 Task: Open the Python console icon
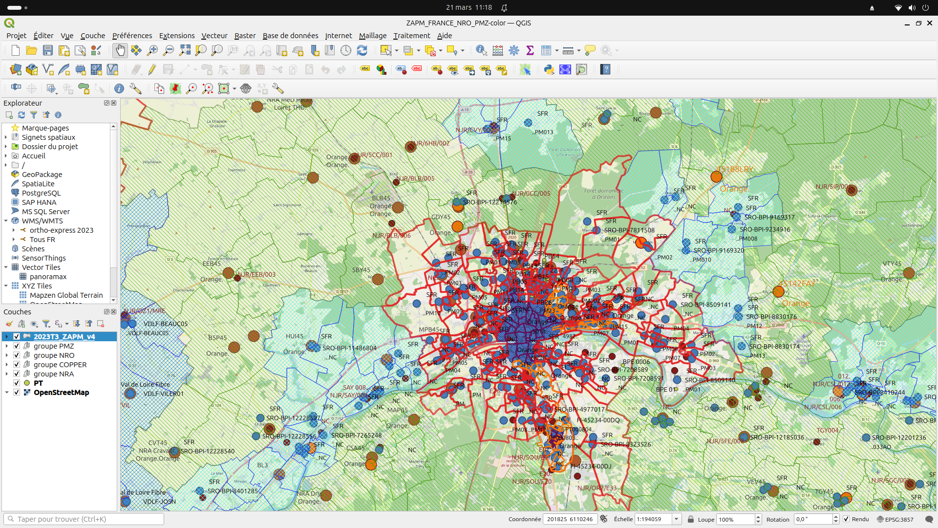pos(549,69)
